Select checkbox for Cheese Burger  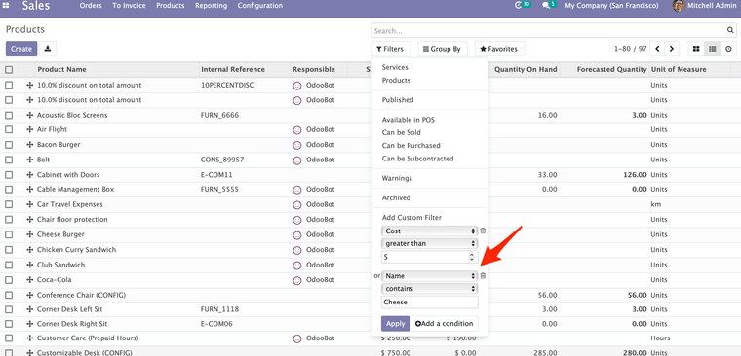[9, 234]
